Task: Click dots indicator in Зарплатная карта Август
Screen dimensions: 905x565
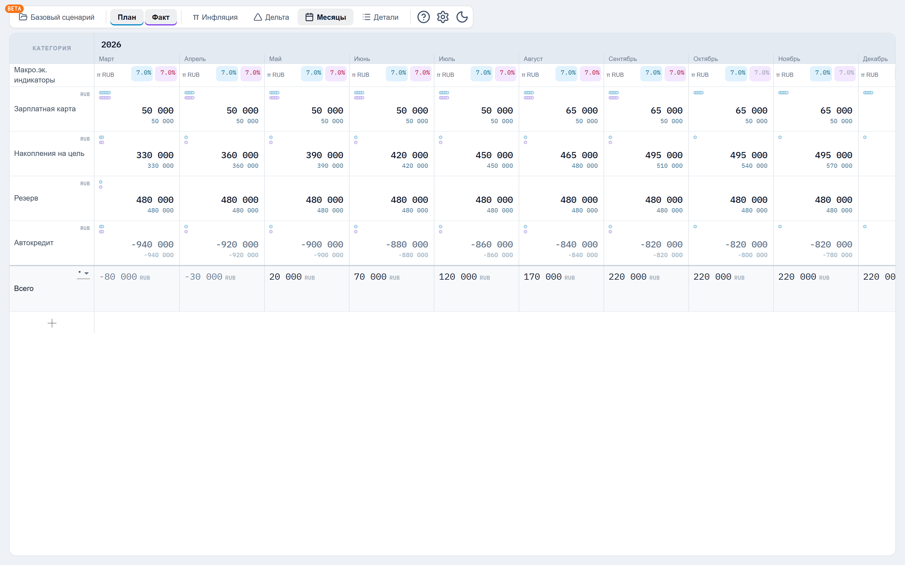Action: coord(529,95)
